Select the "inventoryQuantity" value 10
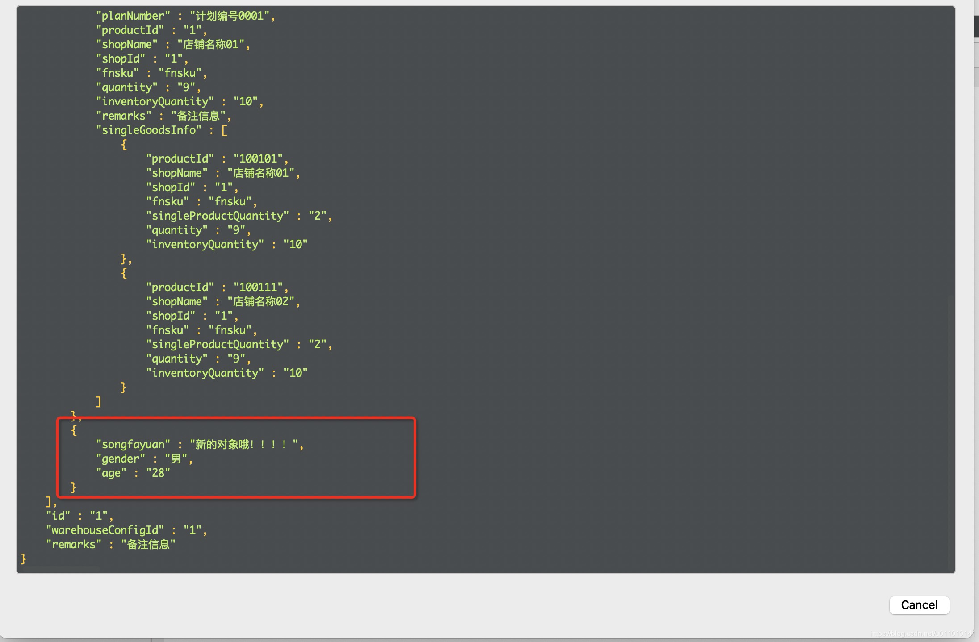The image size is (979, 642). pyautogui.click(x=296, y=244)
